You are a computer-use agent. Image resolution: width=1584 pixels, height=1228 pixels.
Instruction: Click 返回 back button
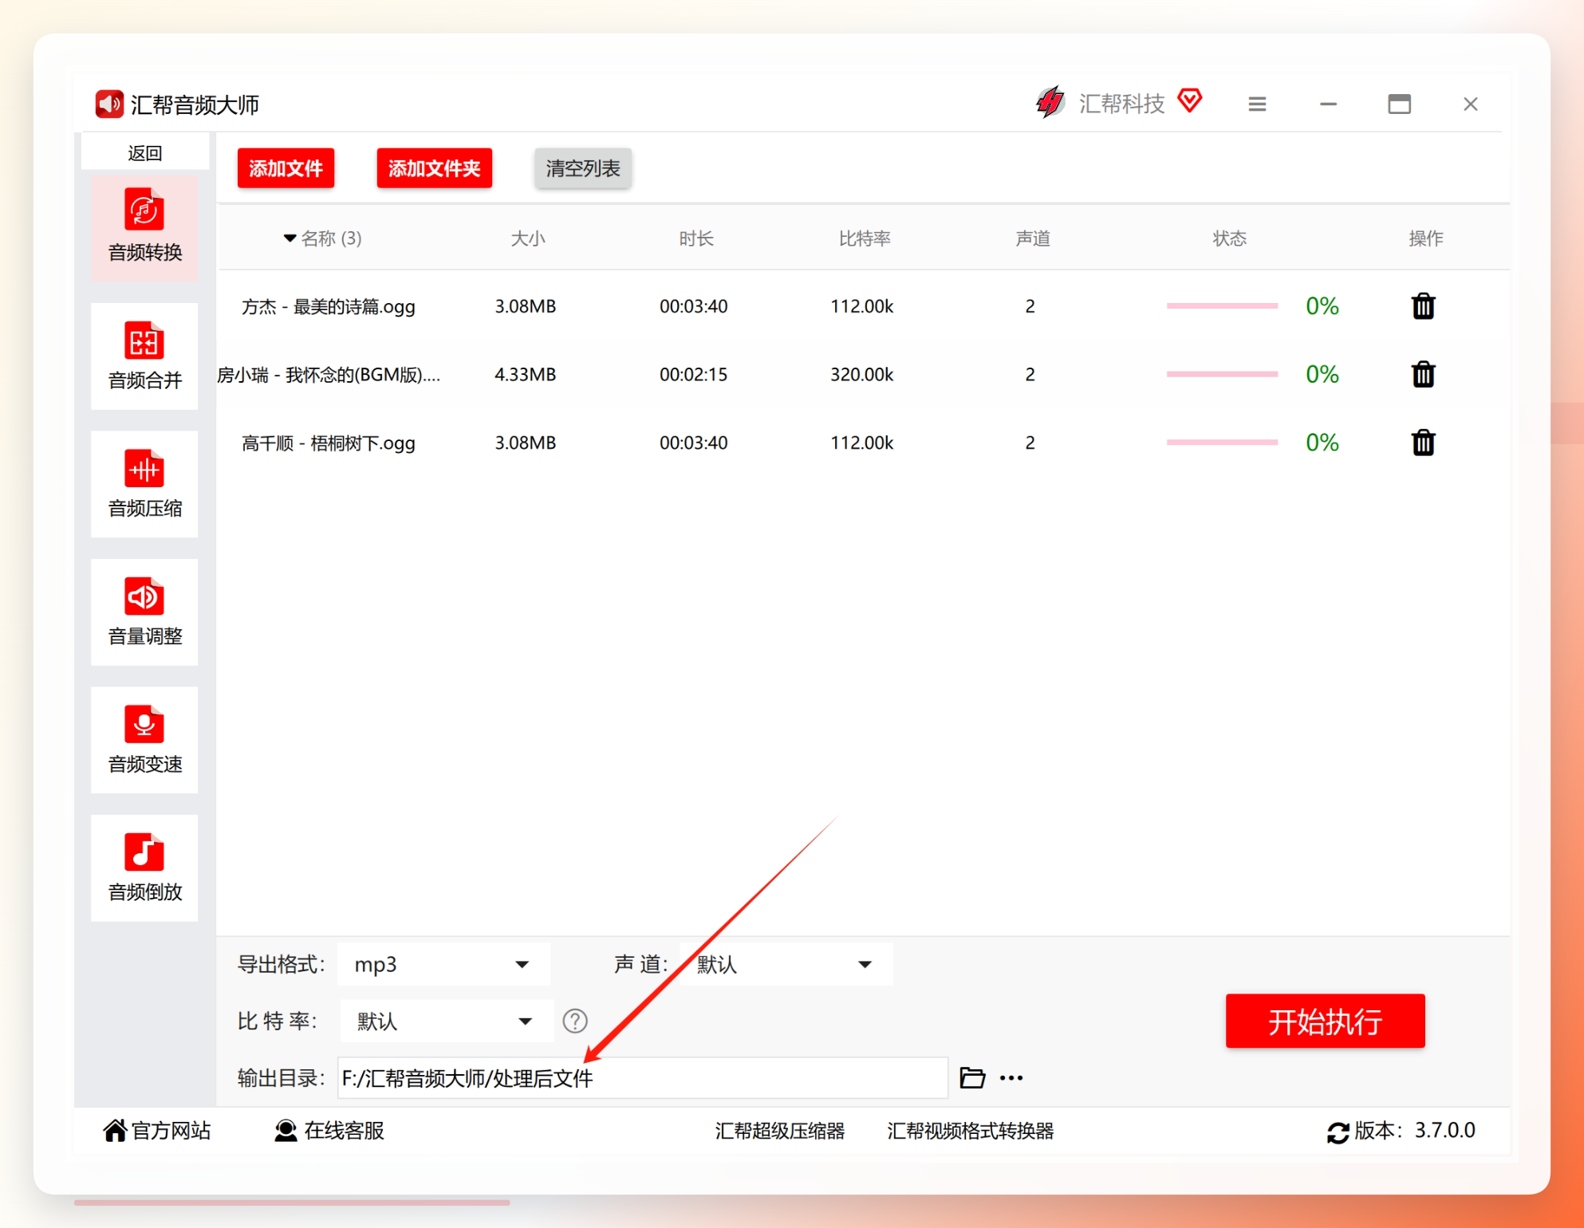pos(144,152)
